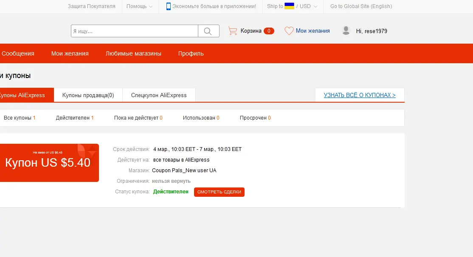This screenshot has width=473, height=257.
Task: Switch to Купоны продавца(0) tab
Action: 88,95
